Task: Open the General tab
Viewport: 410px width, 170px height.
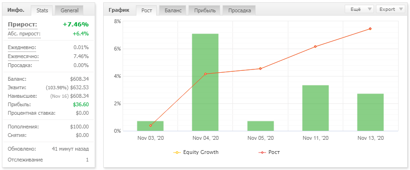Action: 69,10
